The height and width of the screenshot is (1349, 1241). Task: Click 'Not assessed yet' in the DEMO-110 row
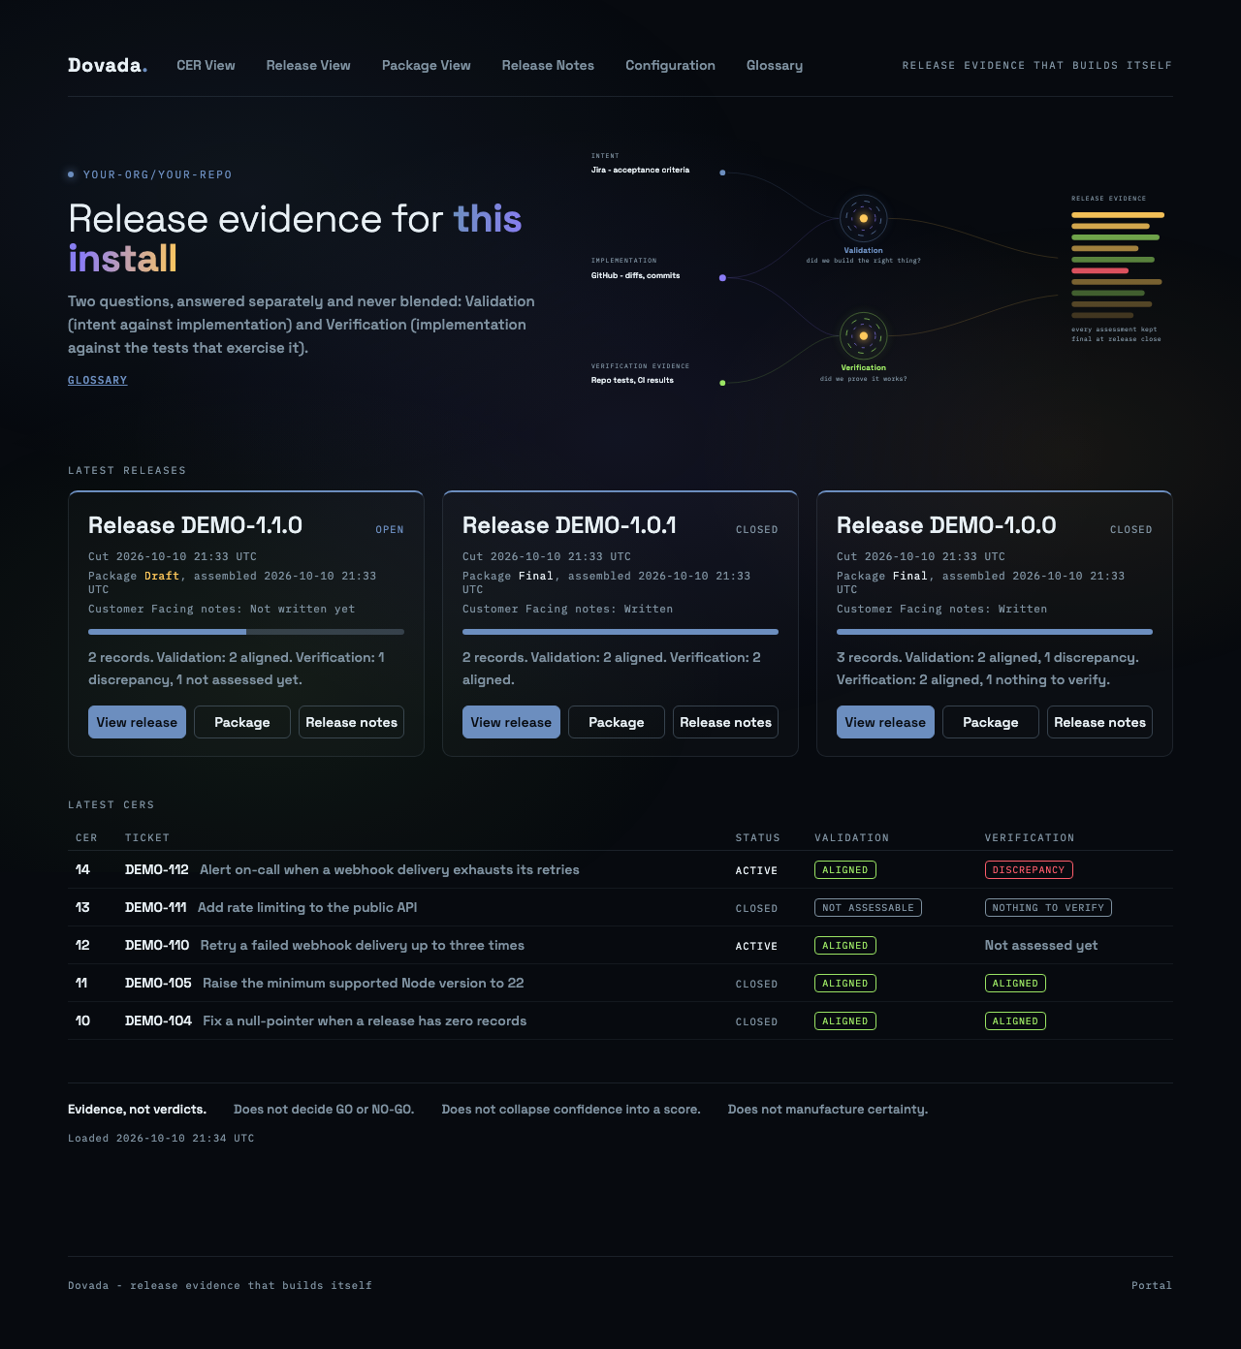[1041, 945]
